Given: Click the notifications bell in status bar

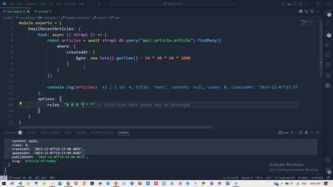Looking at the screenshot, I should coord(328,178).
